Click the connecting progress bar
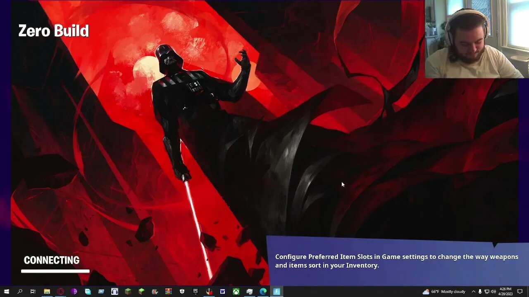 [55, 271]
